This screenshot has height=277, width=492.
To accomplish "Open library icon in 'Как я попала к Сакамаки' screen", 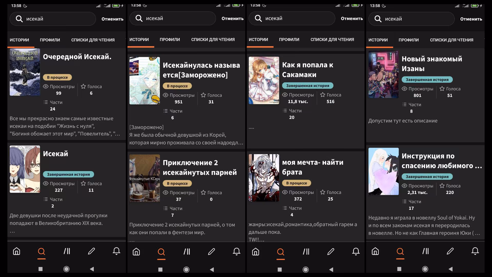I will click(x=306, y=252).
